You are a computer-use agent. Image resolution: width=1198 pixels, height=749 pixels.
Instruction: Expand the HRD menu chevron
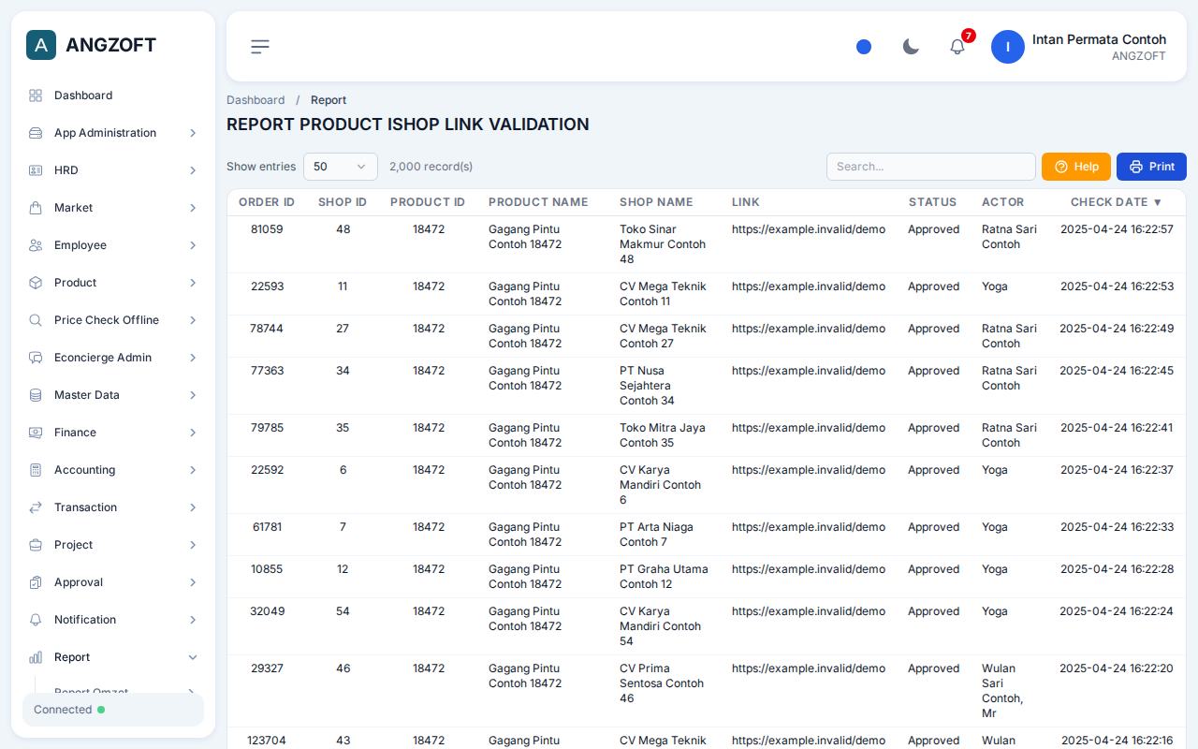[x=193, y=170]
